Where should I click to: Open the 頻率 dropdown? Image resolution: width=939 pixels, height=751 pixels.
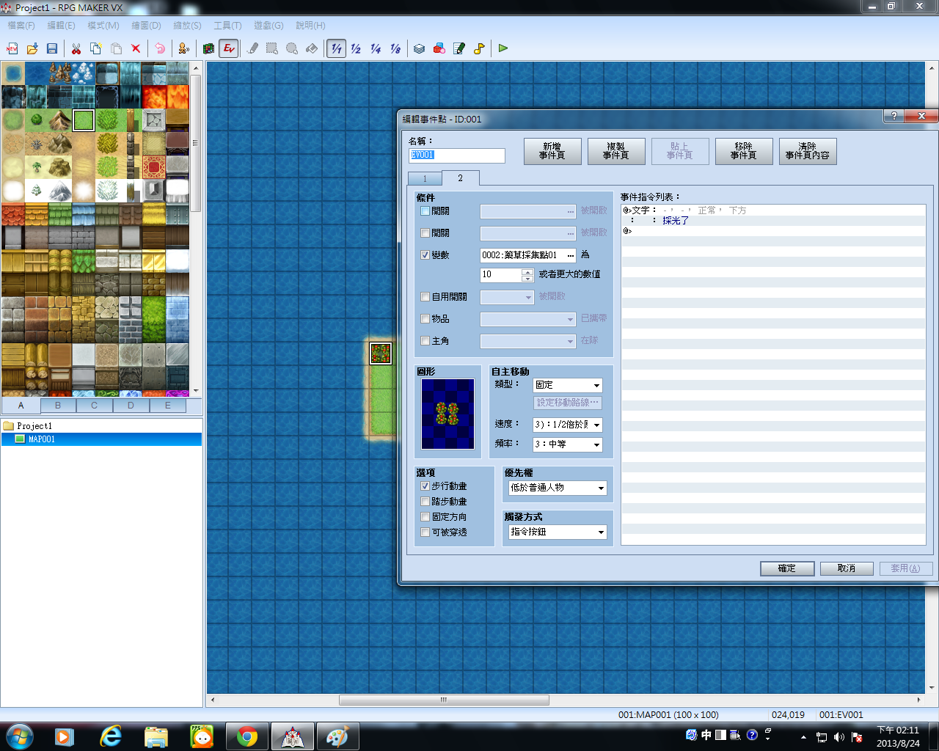tap(568, 444)
